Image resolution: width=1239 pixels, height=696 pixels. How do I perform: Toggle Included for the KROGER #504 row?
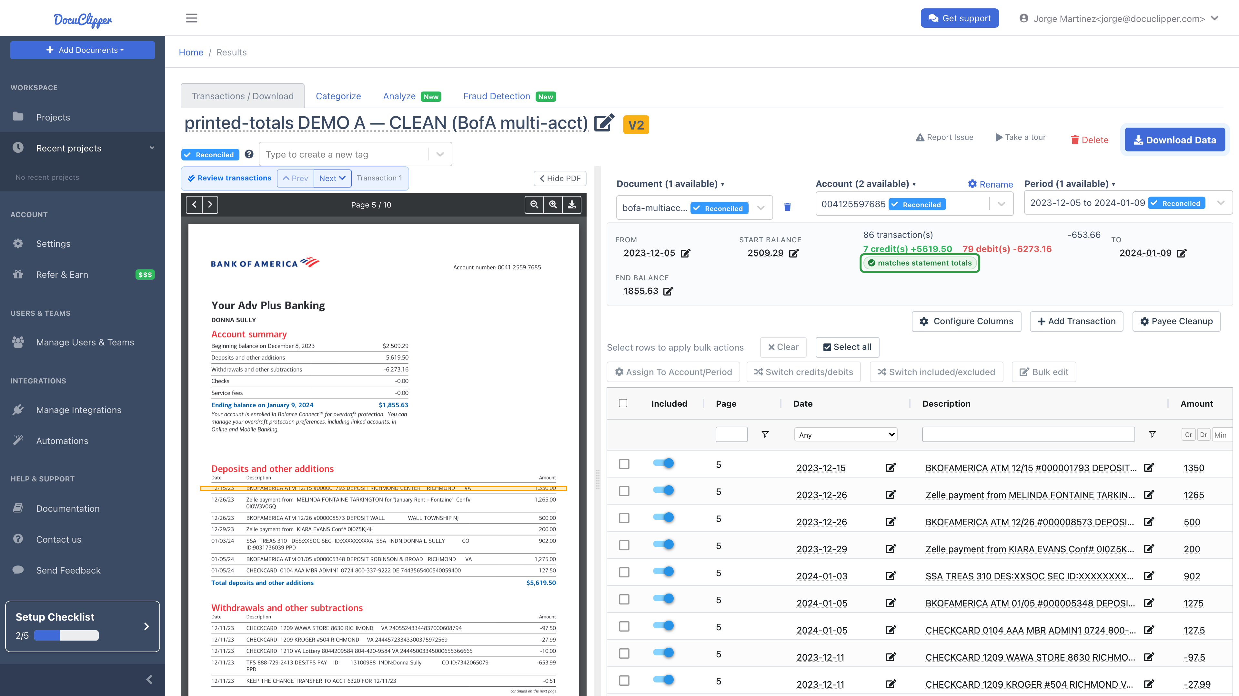coord(663,680)
